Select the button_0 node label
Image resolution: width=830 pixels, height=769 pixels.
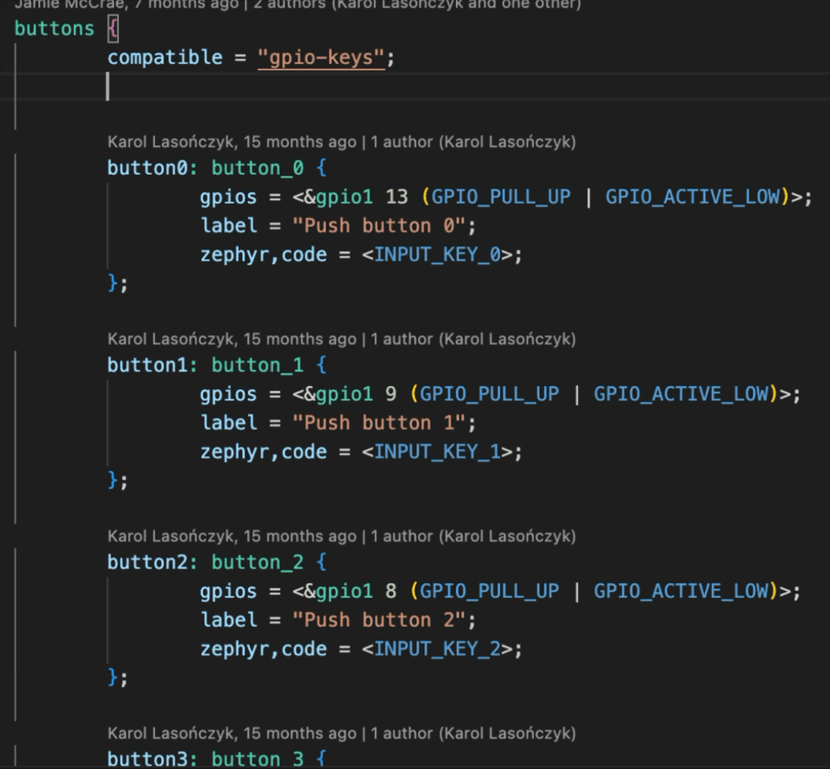[x=257, y=168]
